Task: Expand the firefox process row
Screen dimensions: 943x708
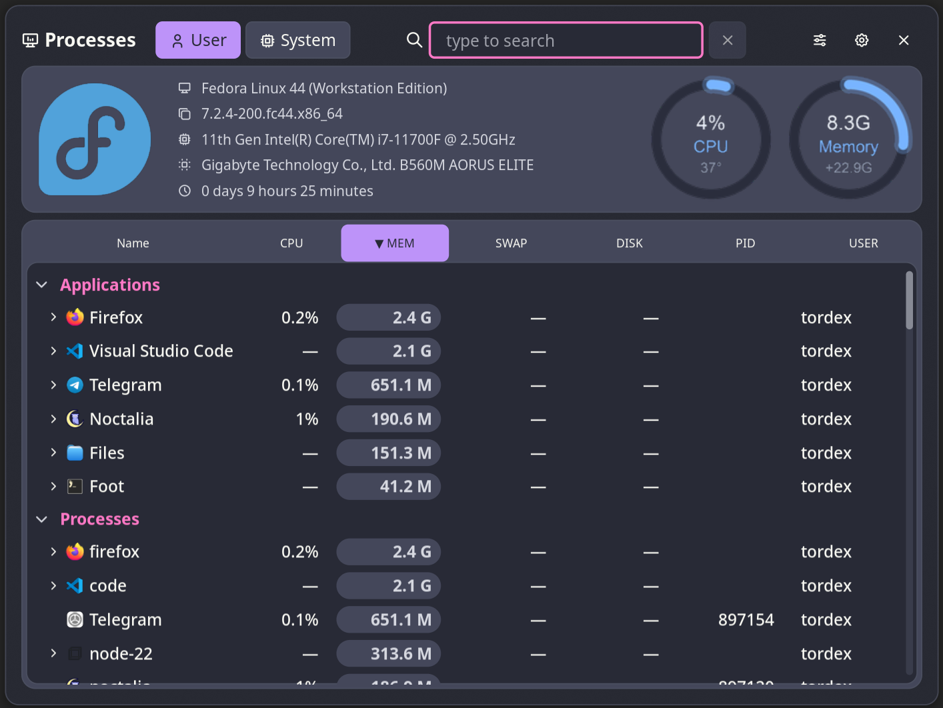Action: click(53, 551)
